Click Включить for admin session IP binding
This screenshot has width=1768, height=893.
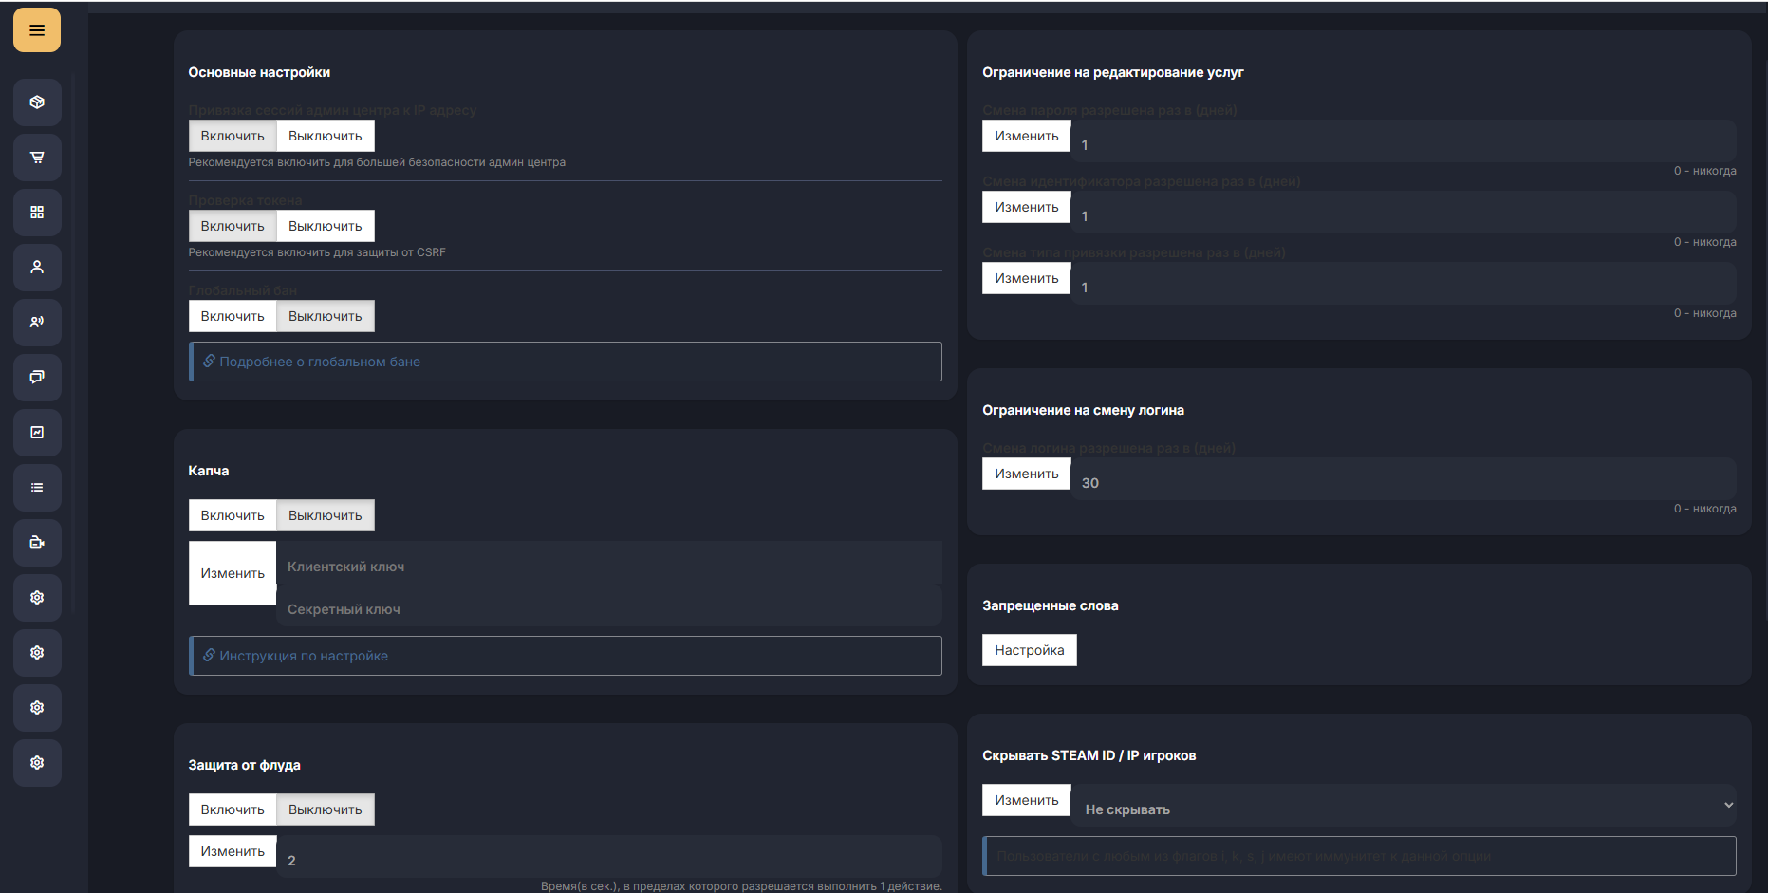coord(233,136)
